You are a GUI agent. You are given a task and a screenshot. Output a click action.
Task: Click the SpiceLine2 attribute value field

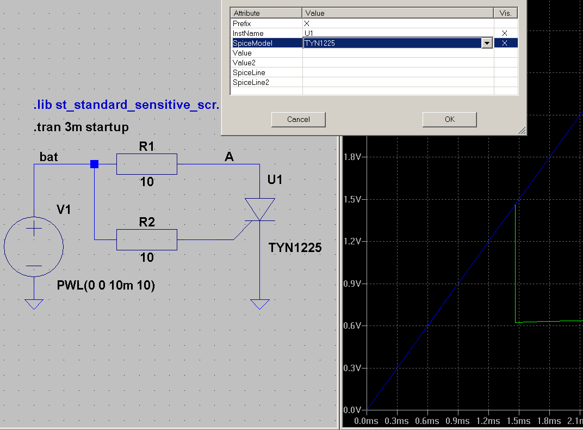(398, 82)
